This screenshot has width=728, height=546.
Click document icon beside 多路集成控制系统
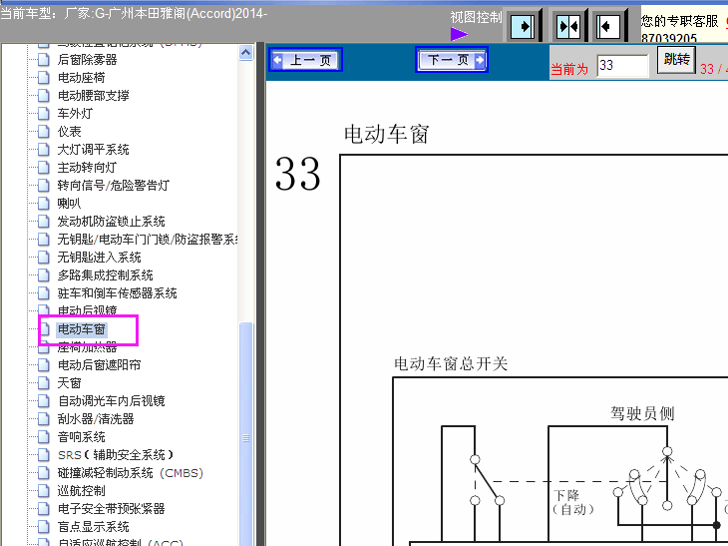click(44, 275)
